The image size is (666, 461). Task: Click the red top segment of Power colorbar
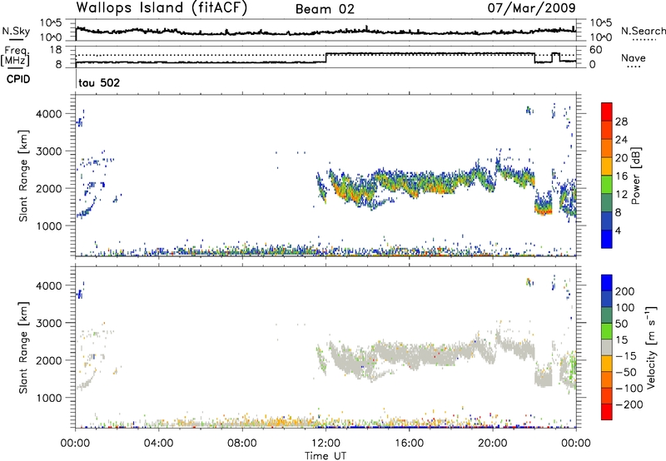[x=607, y=112]
